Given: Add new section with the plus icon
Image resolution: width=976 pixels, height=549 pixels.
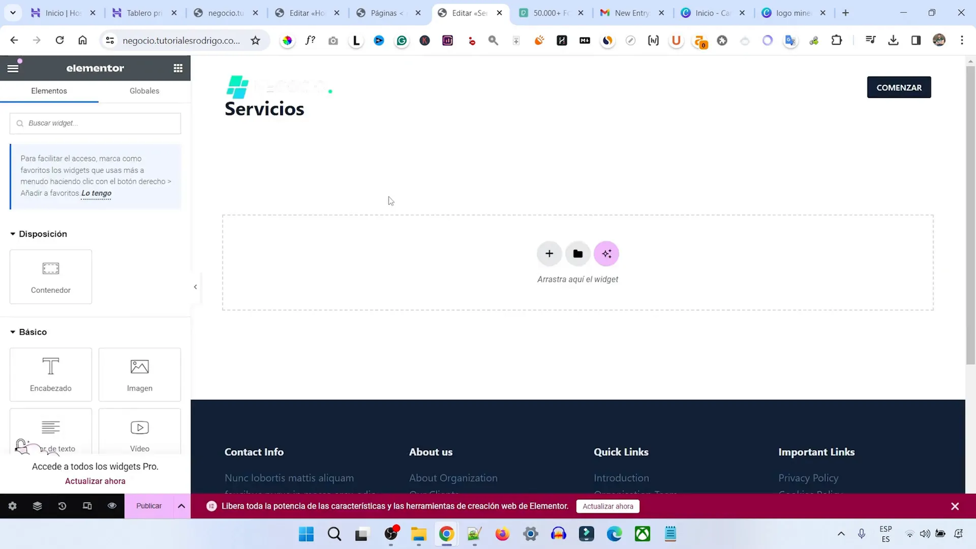Looking at the screenshot, I should pos(548,253).
